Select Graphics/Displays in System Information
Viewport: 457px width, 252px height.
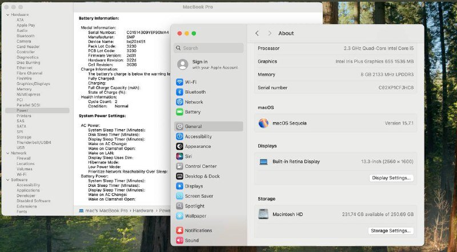33,83
